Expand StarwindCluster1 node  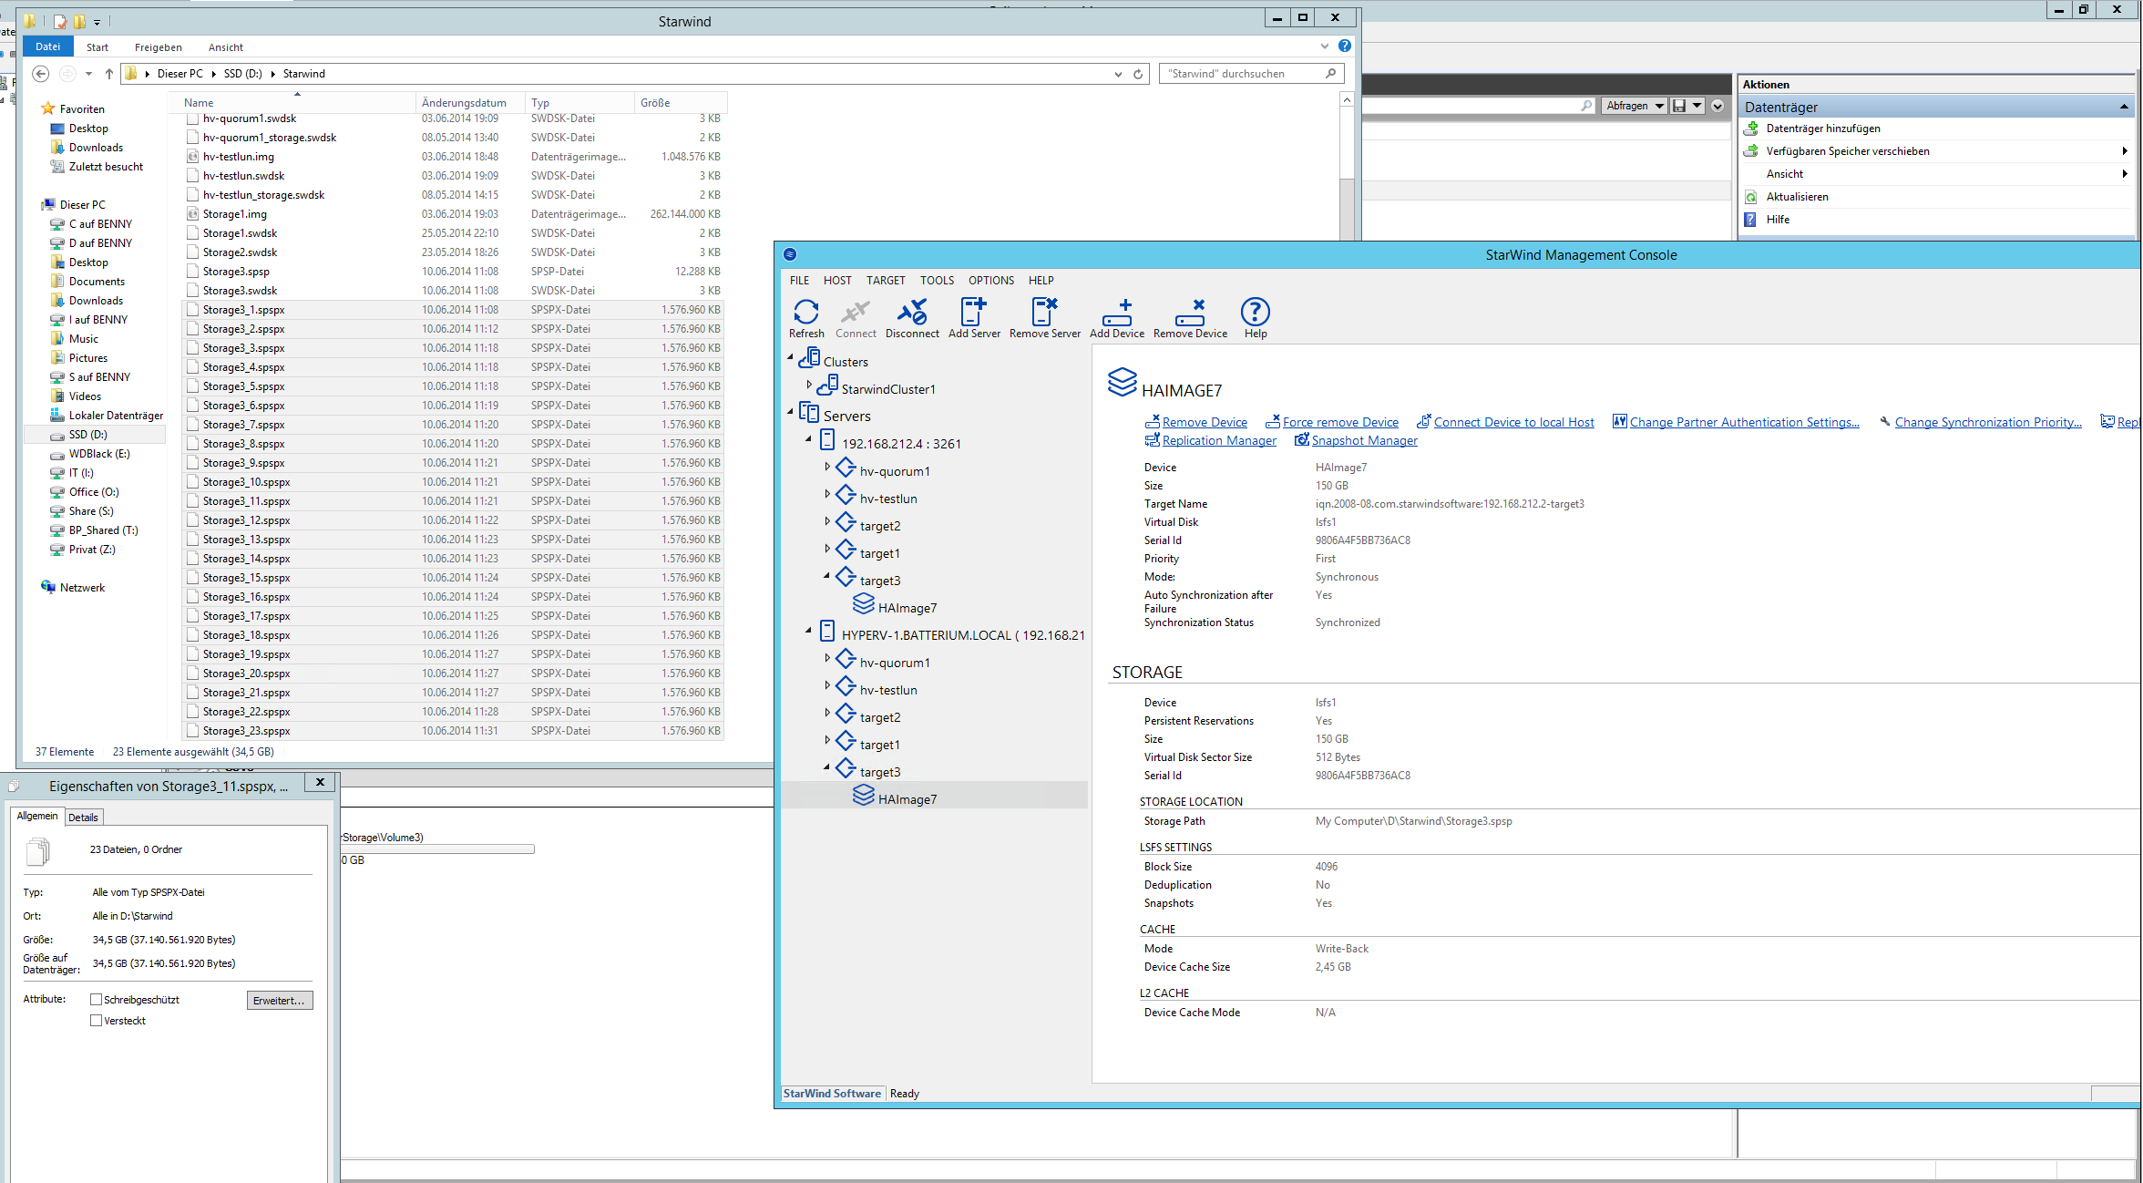click(x=808, y=385)
